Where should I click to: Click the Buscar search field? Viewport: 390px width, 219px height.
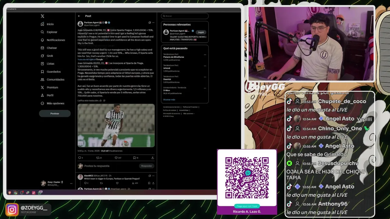pyautogui.click(x=185, y=16)
